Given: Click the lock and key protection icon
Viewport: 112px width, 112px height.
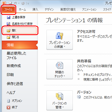Looking at the screenshot, I should click(x=59, y=36).
